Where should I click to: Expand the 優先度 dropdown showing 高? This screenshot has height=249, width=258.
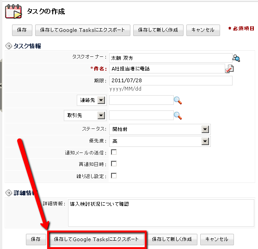(160, 141)
